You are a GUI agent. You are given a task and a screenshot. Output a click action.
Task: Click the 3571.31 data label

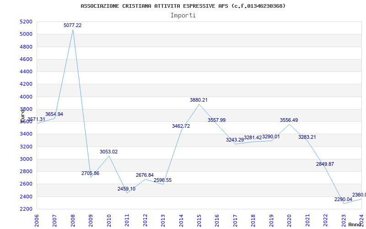pyautogui.click(x=36, y=119)
